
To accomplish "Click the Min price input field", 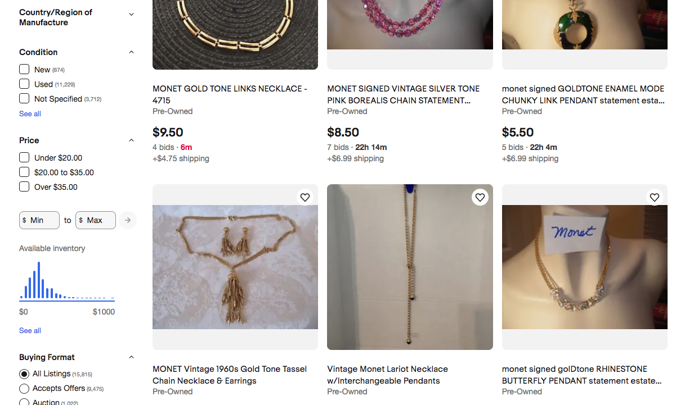I will (x=39, y=220).
